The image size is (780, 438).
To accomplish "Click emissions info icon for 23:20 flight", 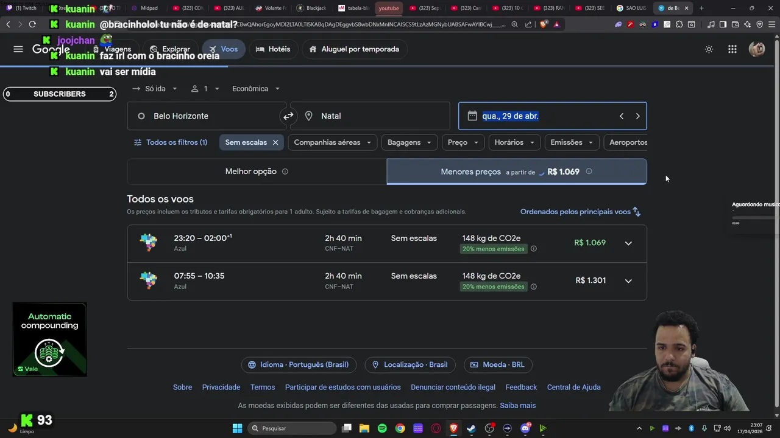I will [534, 249].
